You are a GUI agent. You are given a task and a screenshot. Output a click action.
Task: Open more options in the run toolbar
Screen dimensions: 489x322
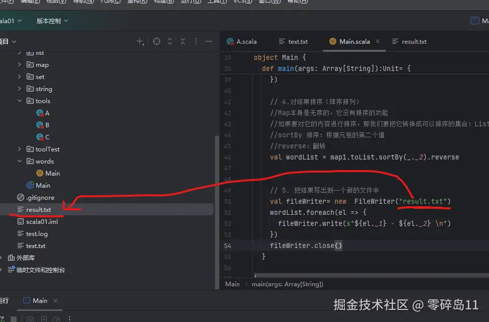(x=69, y=319)
